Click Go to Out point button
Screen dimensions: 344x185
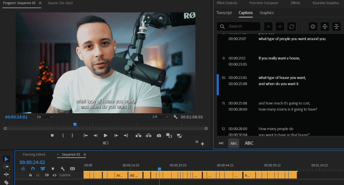(x=126, y=136)
